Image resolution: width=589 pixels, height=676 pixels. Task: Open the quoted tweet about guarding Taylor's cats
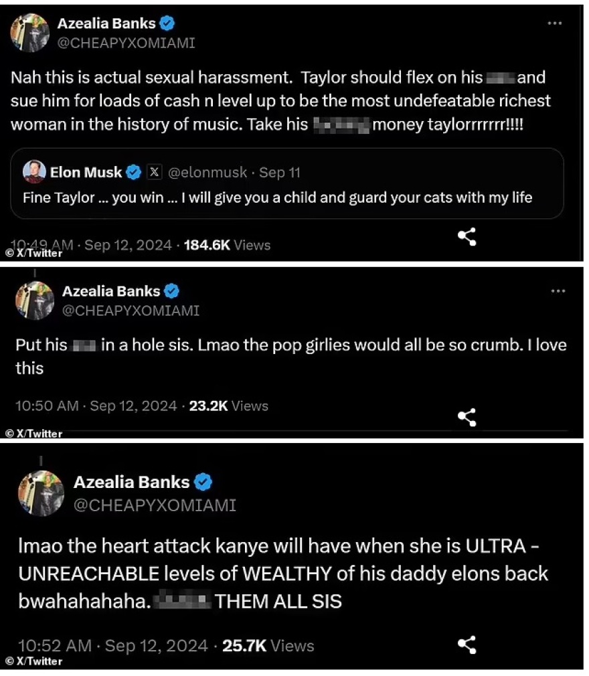[286, 198]
